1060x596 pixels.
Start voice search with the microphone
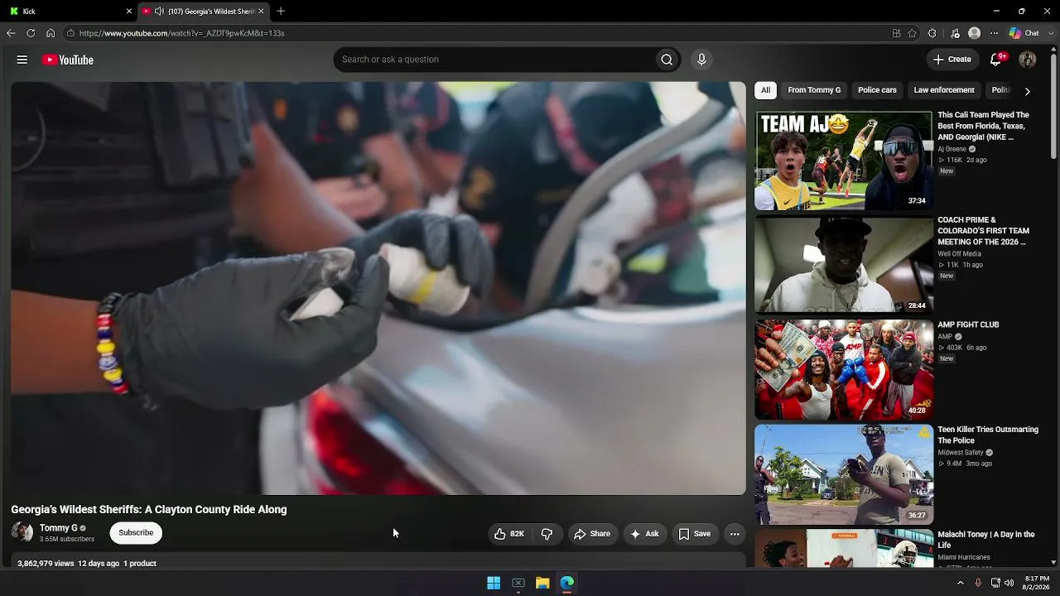[x=701, y=60]
